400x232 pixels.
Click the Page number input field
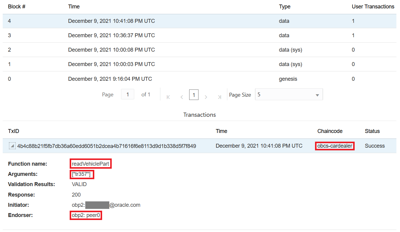click(128, 94)
